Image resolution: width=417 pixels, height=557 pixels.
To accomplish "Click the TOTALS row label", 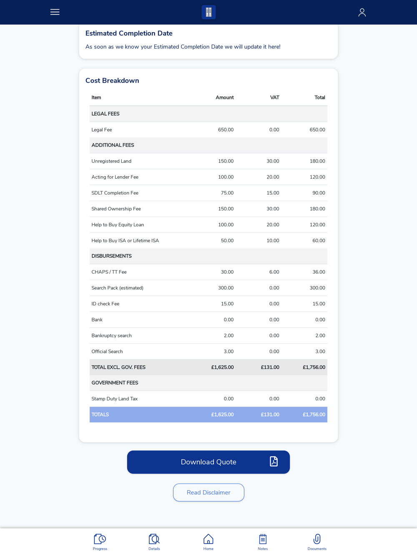I will tap(100, 415).
